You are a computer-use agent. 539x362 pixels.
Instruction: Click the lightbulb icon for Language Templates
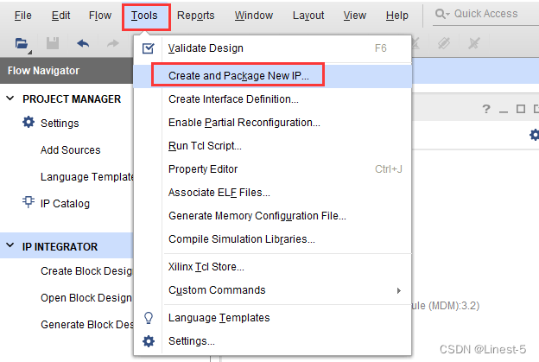coord(149,318)
